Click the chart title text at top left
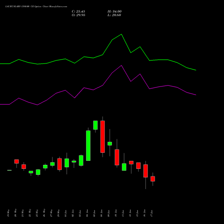This screenshot has width=224, height=224. click(36, 7)
